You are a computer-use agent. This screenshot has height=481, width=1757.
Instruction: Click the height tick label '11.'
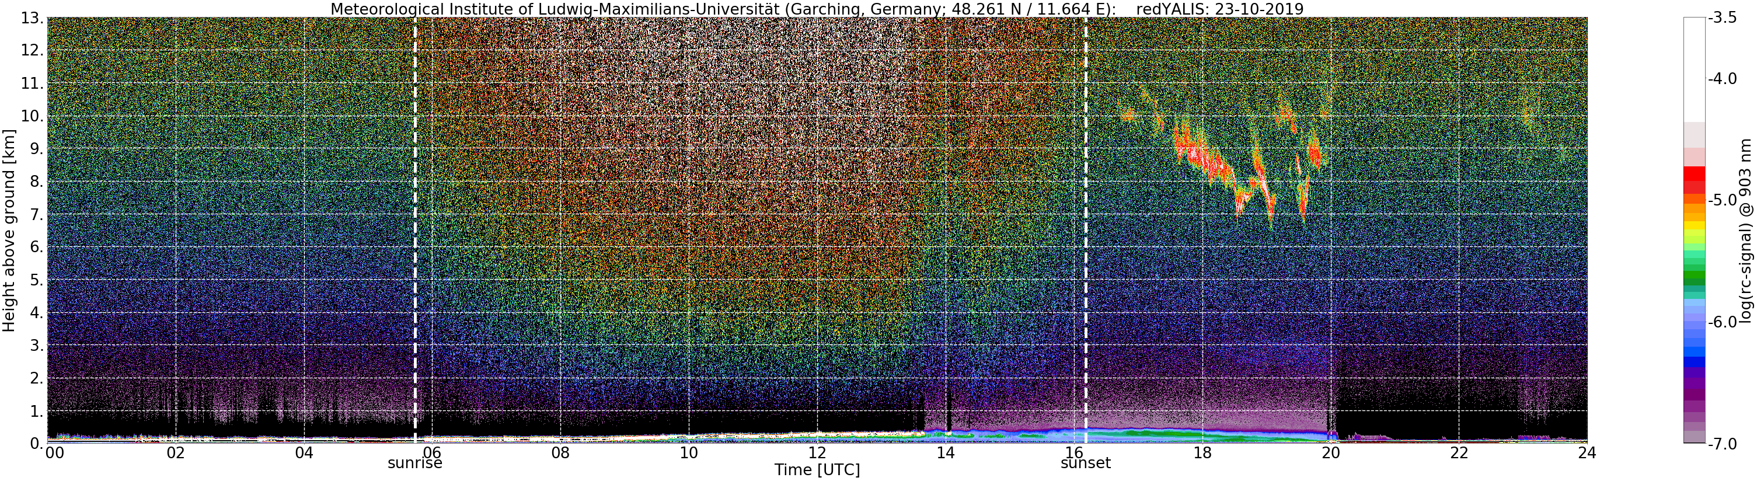click(32, 83)
